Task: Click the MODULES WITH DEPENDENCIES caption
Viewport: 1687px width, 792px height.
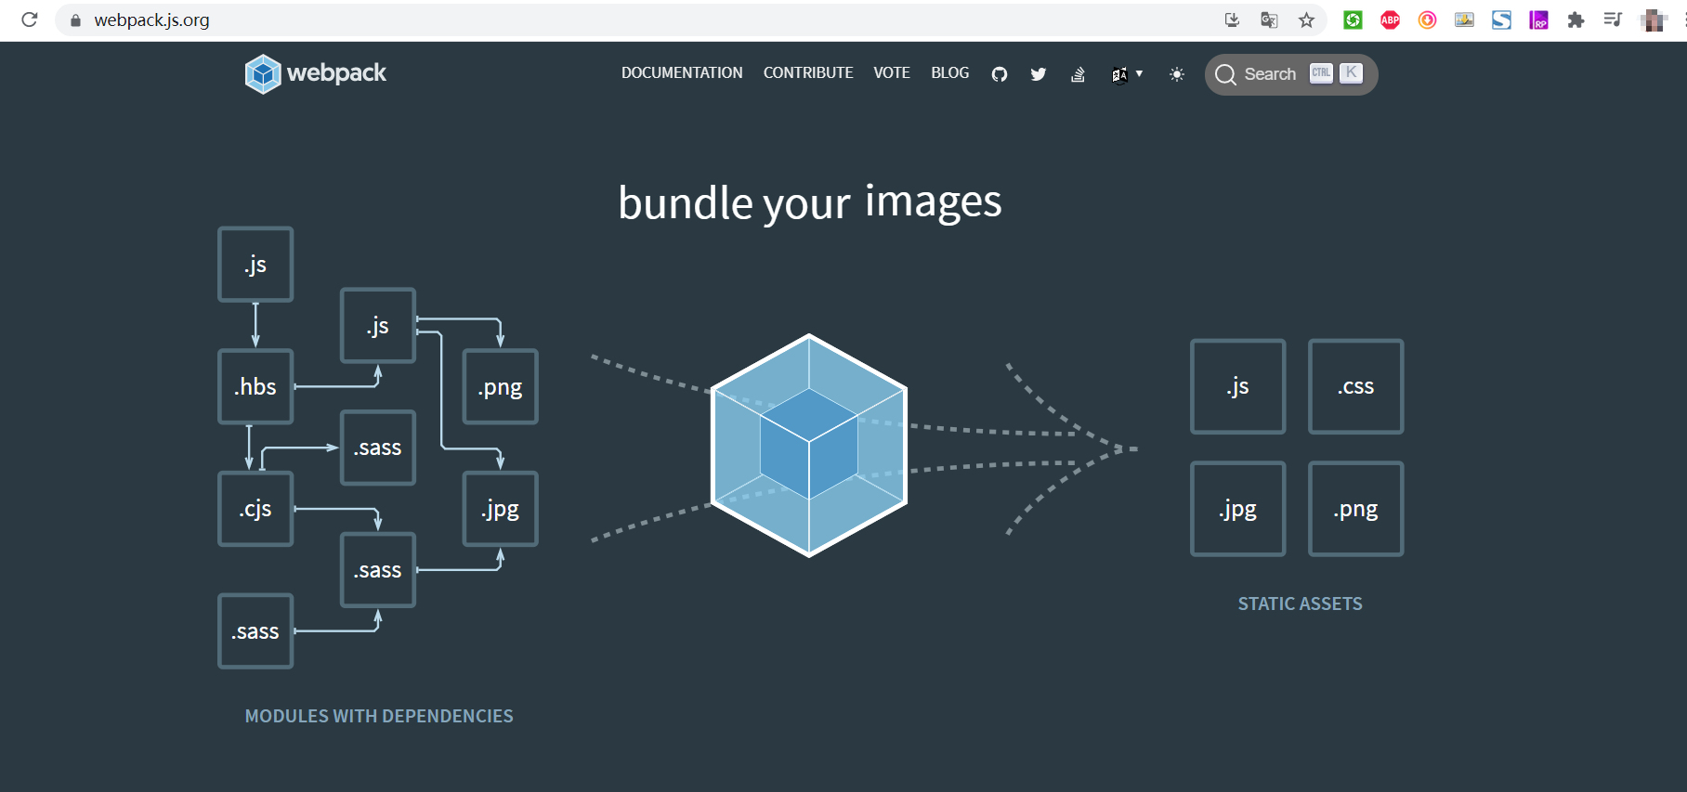Action: click(379, 716)
